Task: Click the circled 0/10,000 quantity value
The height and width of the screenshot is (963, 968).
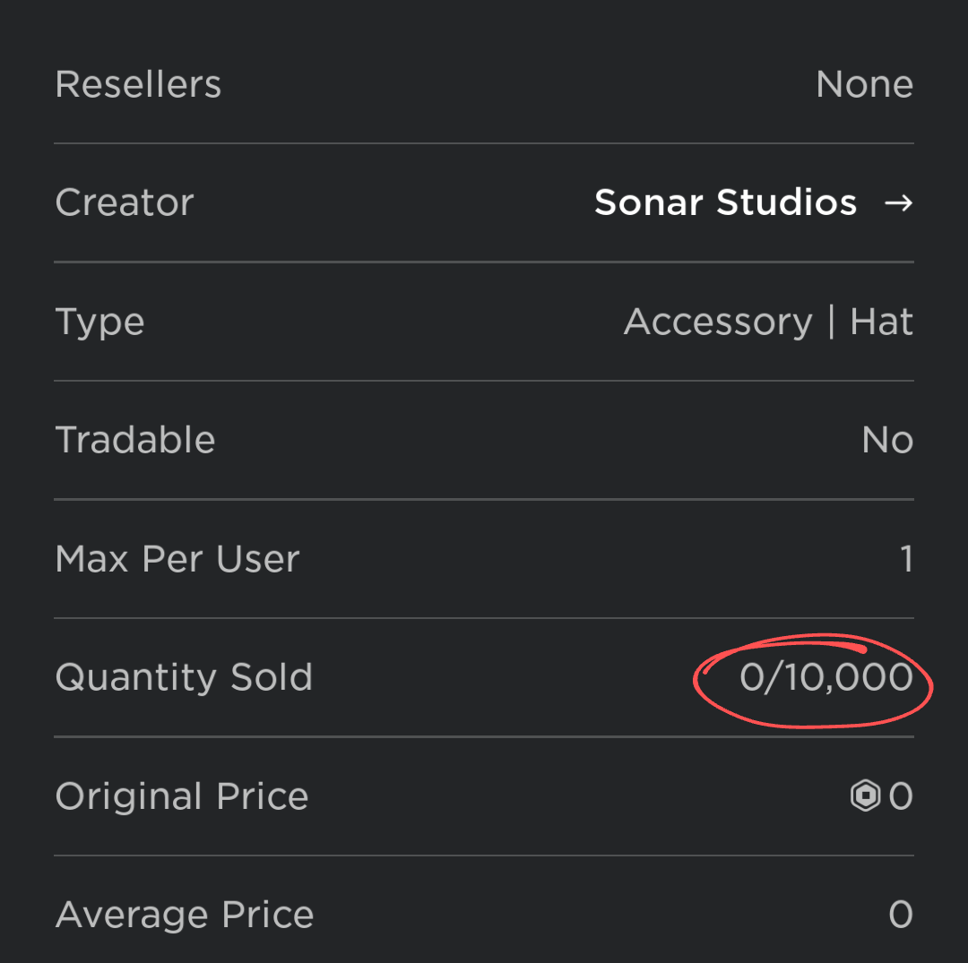Action: coord(825,677)
